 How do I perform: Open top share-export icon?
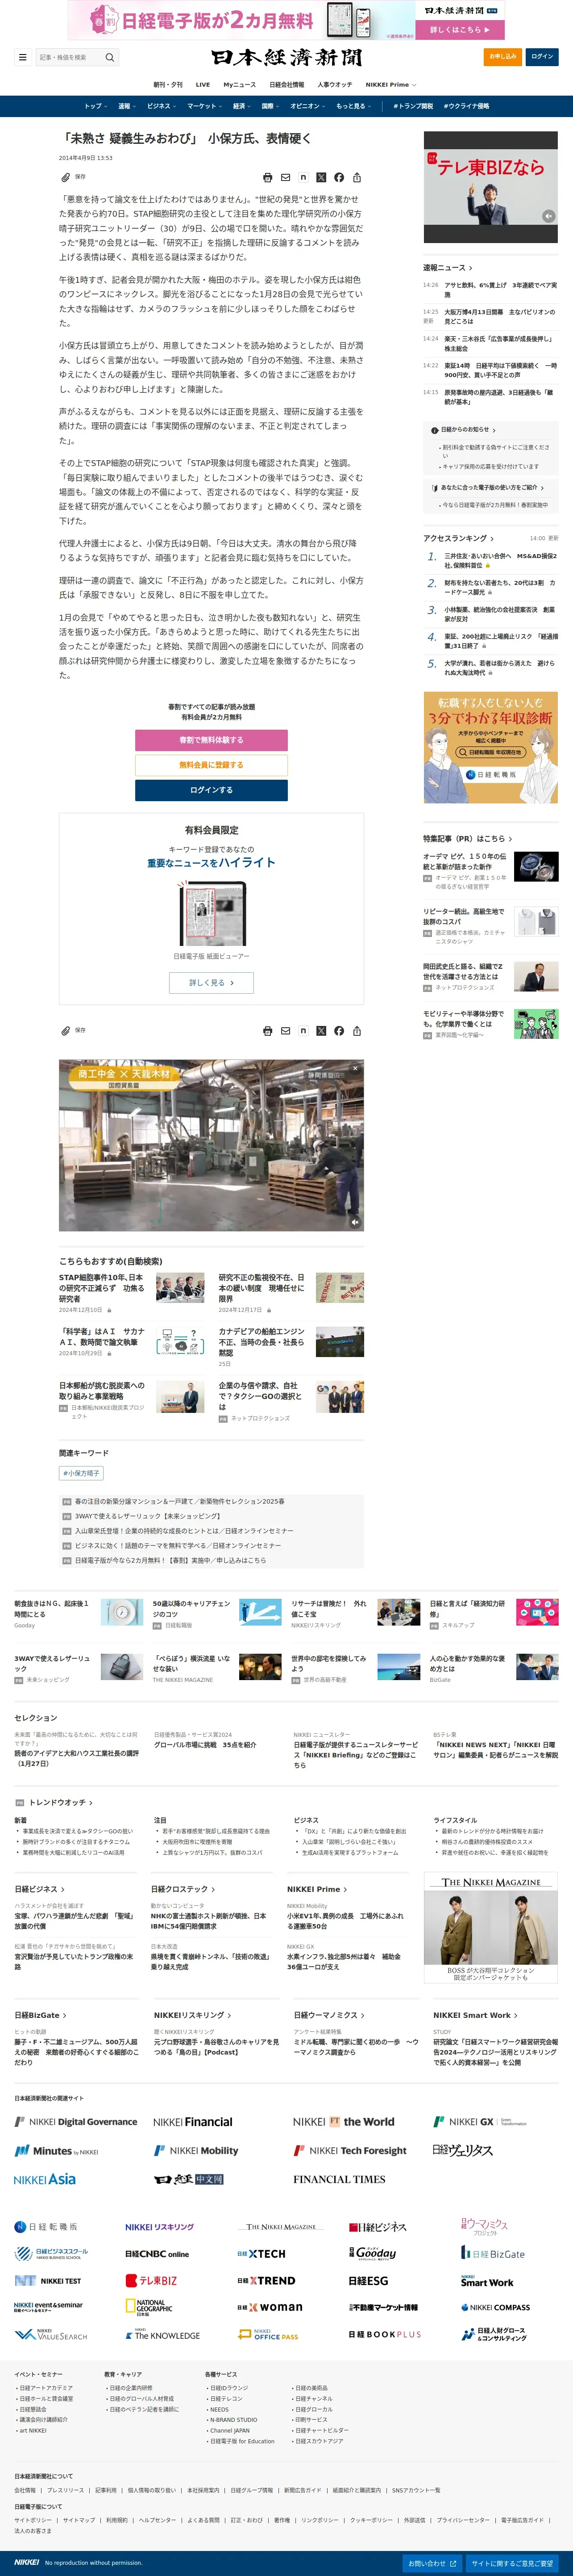tap(357, 177)
